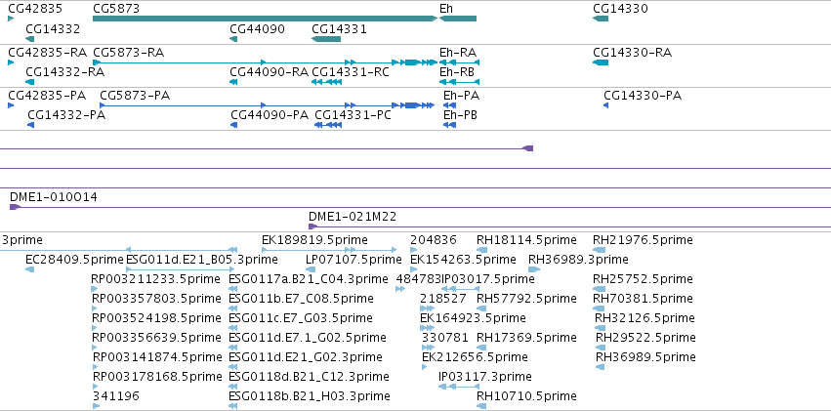
Task: Select the Eh-PB protein label
Action: 460,115
